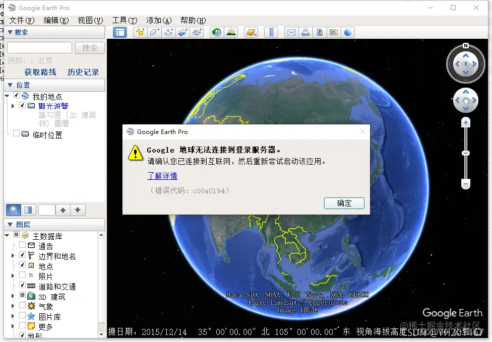Open the 工具(T) menu
This screenshot has width=492, height=342.
(x=125, y=20)
